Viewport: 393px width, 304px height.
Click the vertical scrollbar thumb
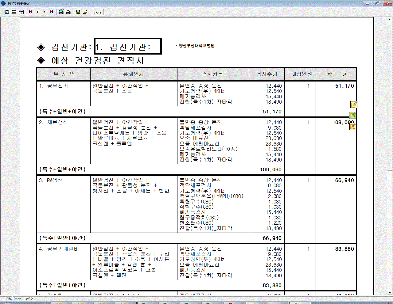(390, 97)
